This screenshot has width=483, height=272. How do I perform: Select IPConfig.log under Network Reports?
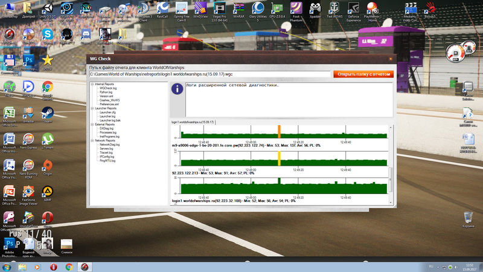pyautogui.click(x=107, y=157)
